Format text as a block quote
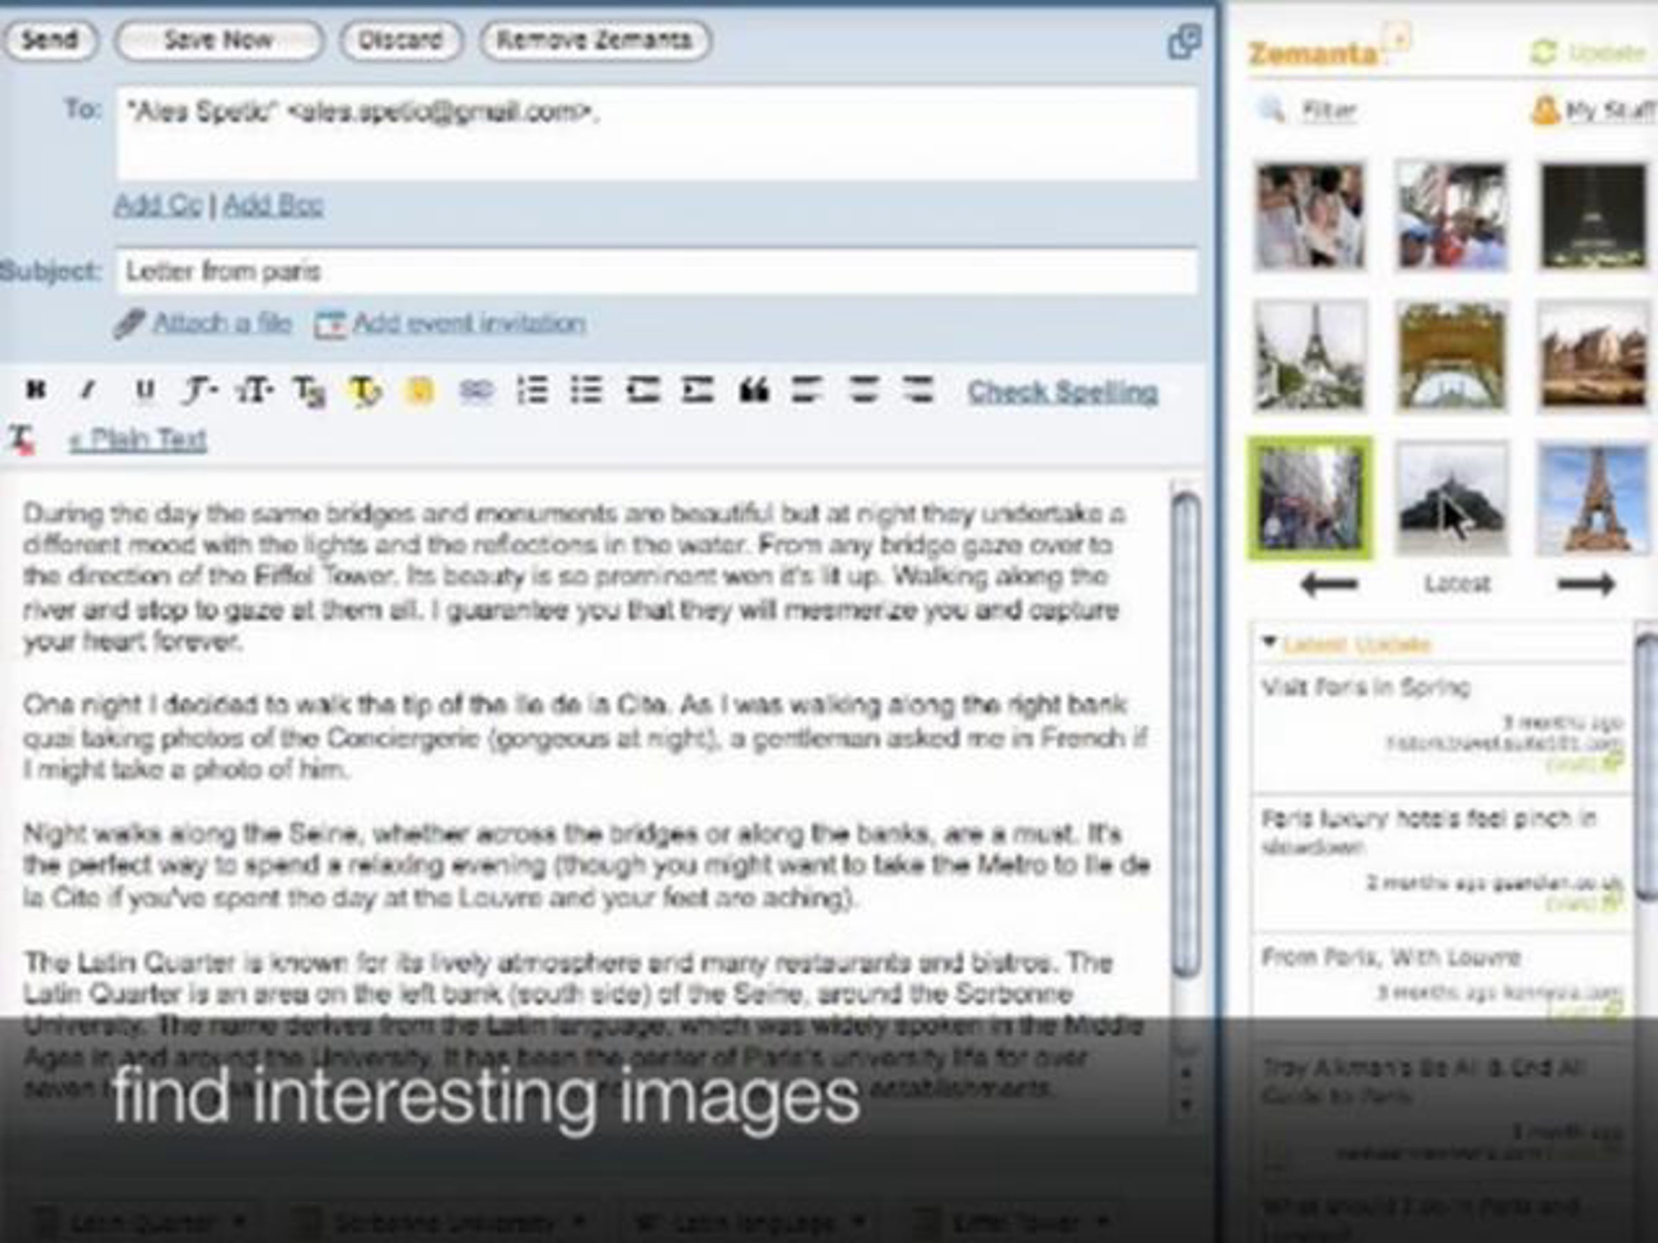The width and height of the screenshot is (1658, 1243). point(753,390)
